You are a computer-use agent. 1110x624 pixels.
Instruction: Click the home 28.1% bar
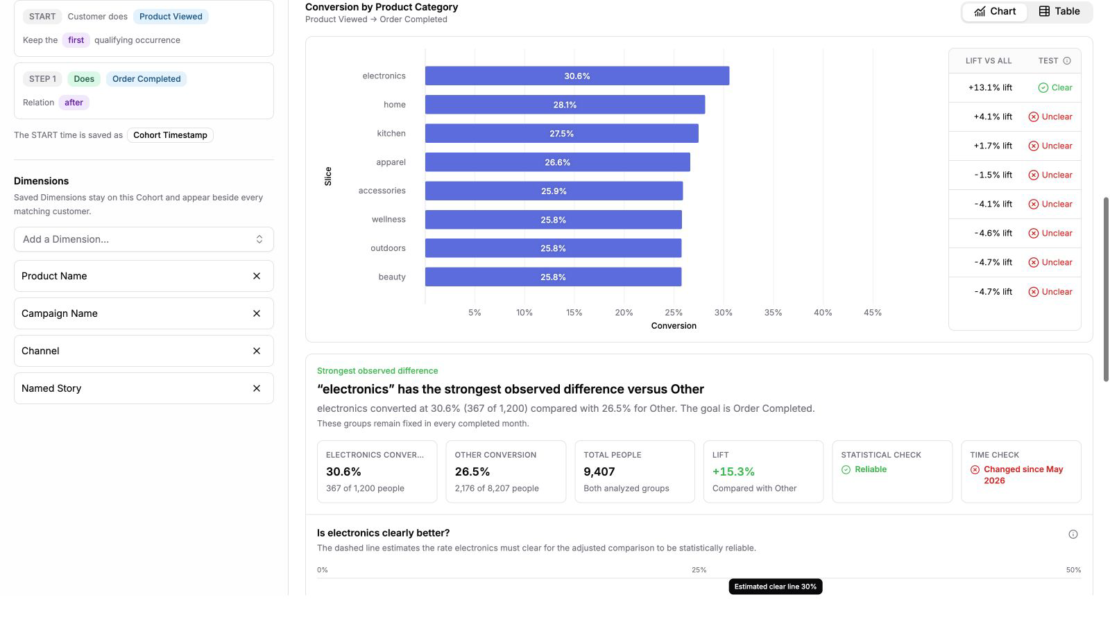[x=565, y=105]
